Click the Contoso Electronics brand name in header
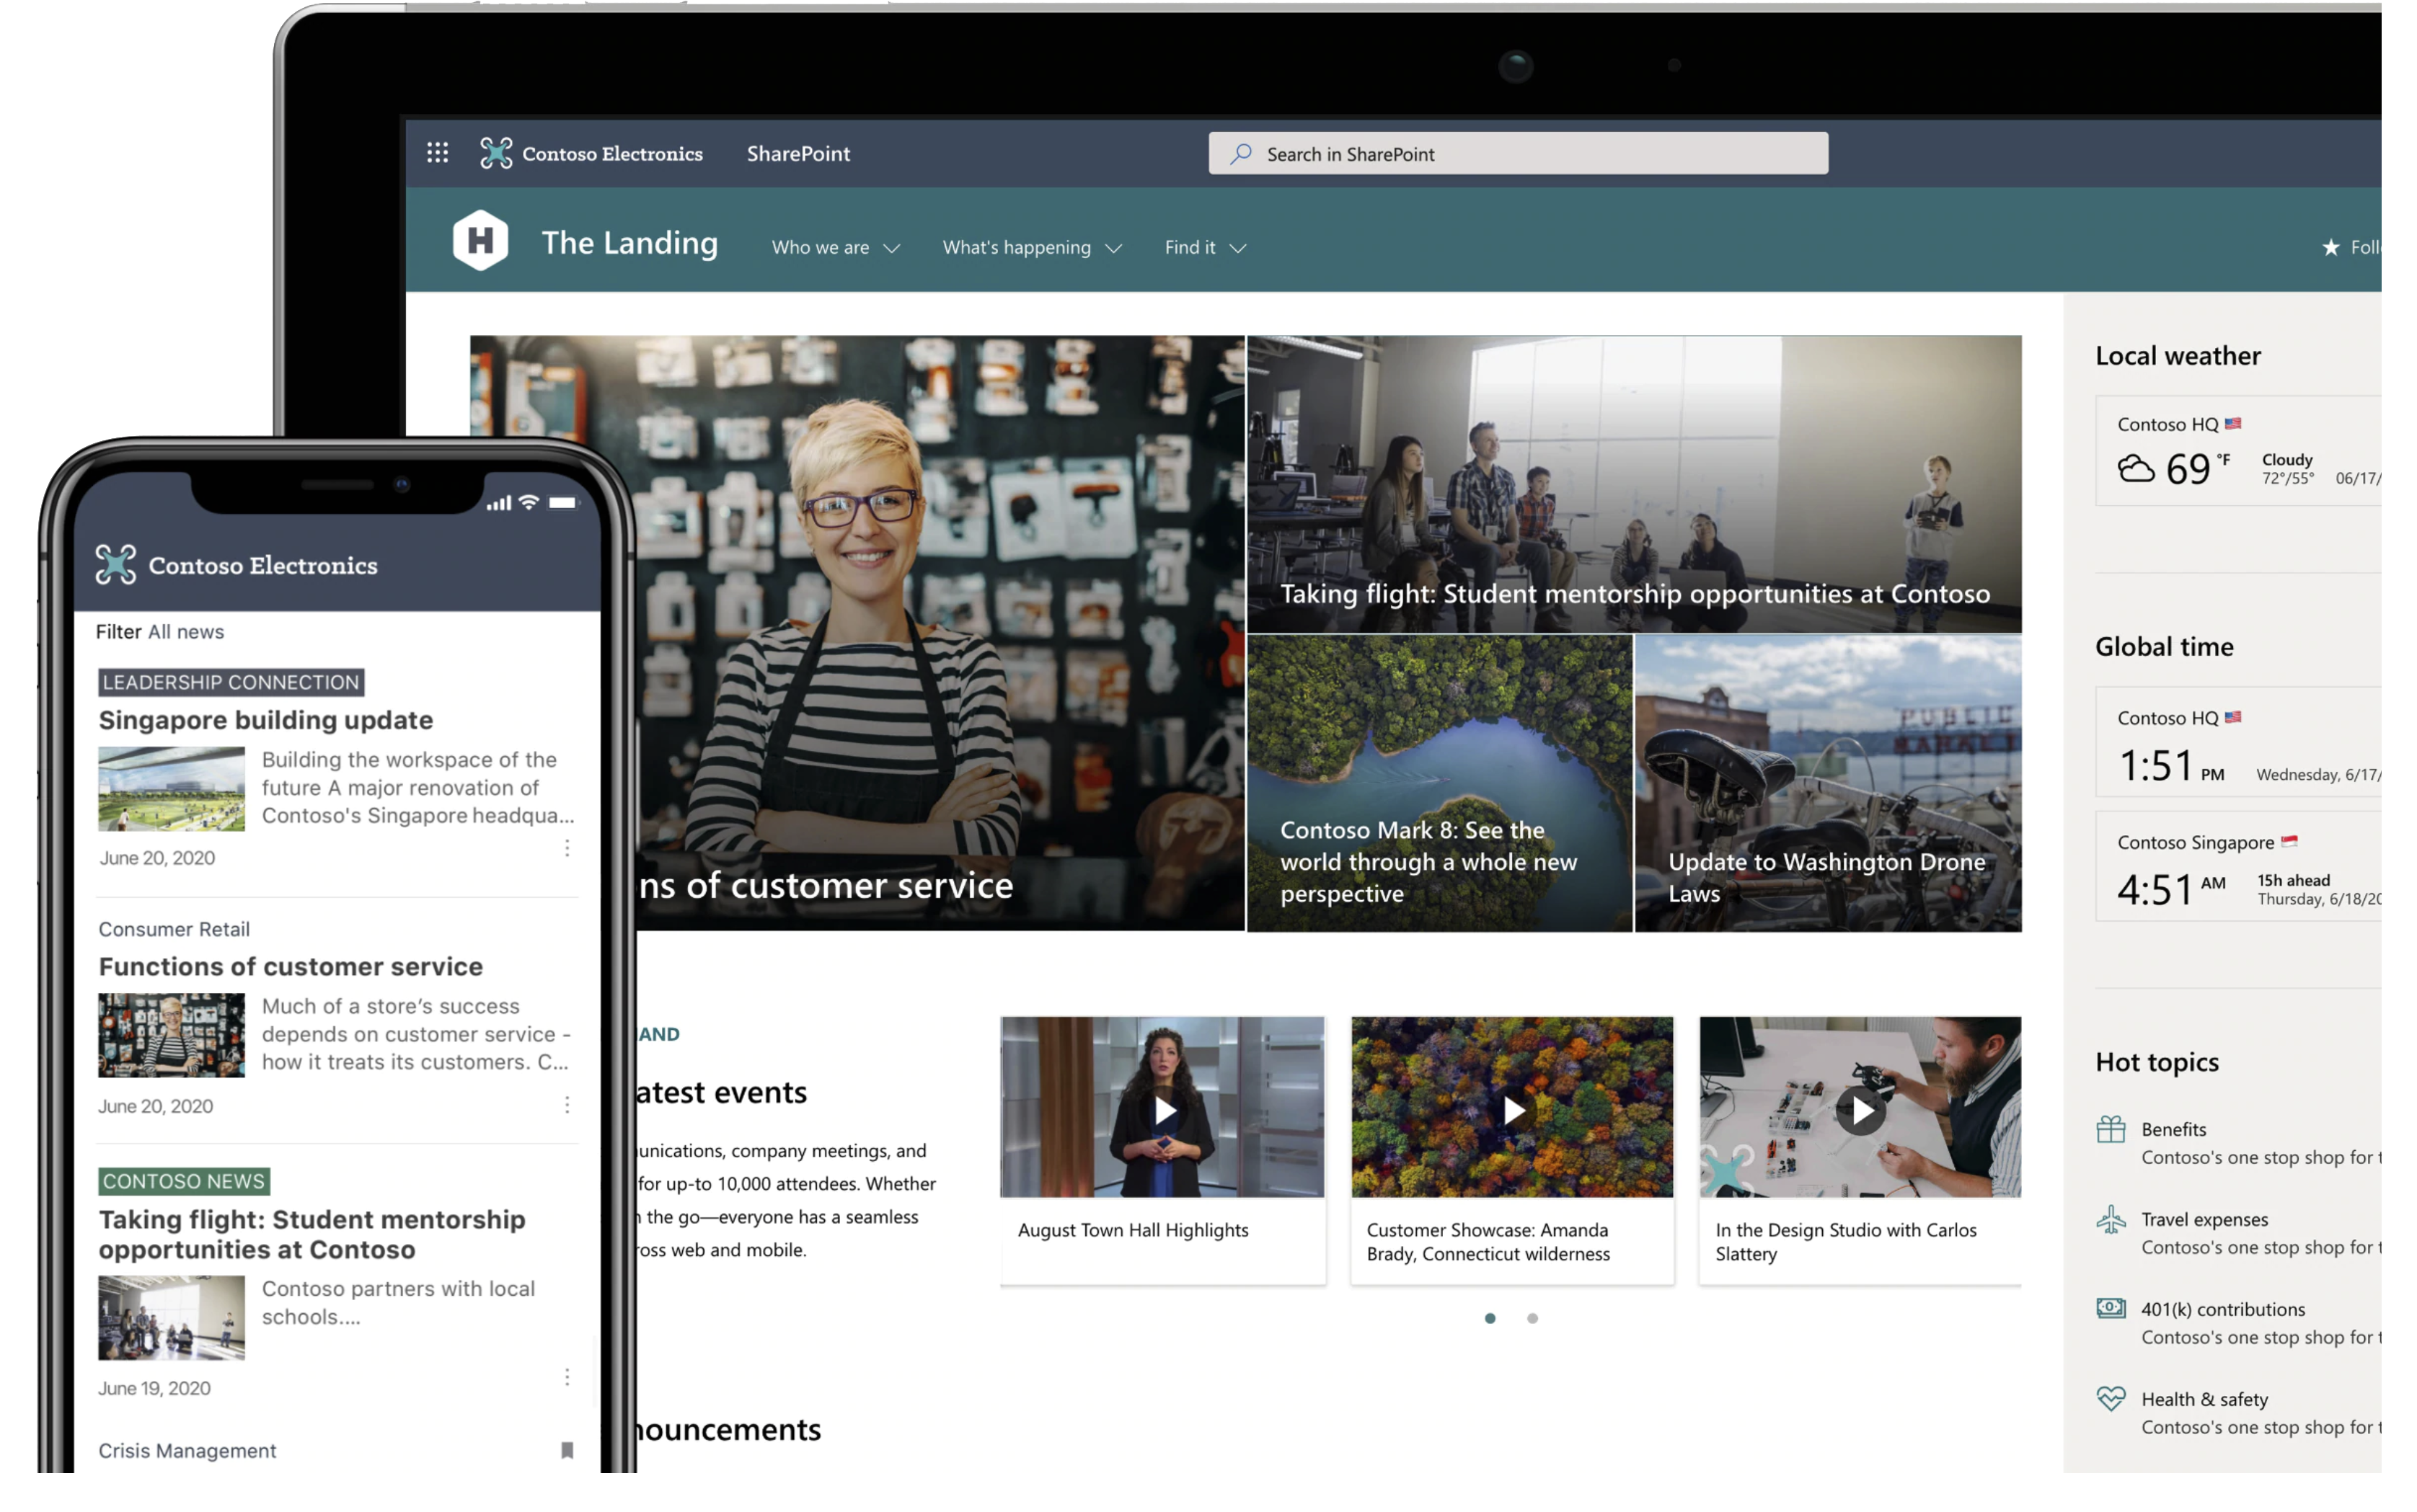Image resolution: width=2417 pixels, height=1512 pixels. click(612, 153)
